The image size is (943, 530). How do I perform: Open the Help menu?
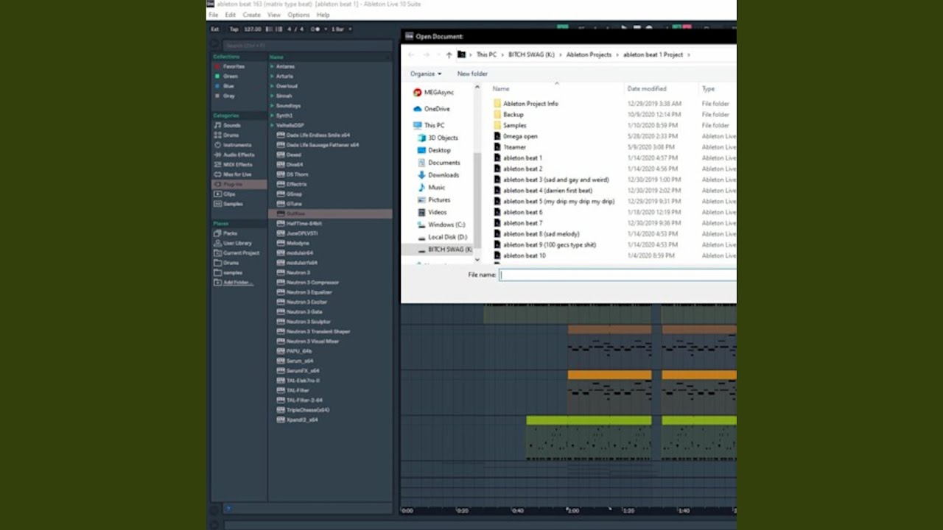[323, 15]
